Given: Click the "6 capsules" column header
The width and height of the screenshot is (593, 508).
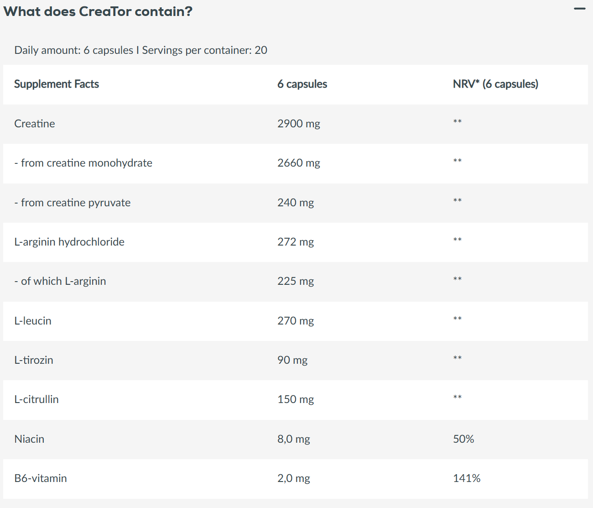Looking at the screenshot, I should (302, 84).
